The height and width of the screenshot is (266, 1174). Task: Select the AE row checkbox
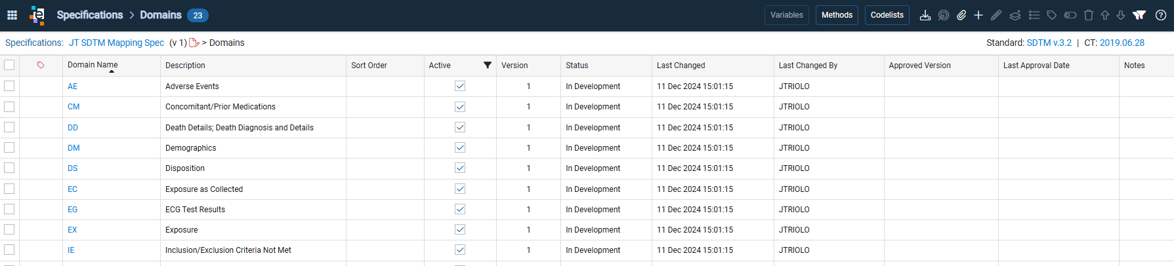pos(9,86)
